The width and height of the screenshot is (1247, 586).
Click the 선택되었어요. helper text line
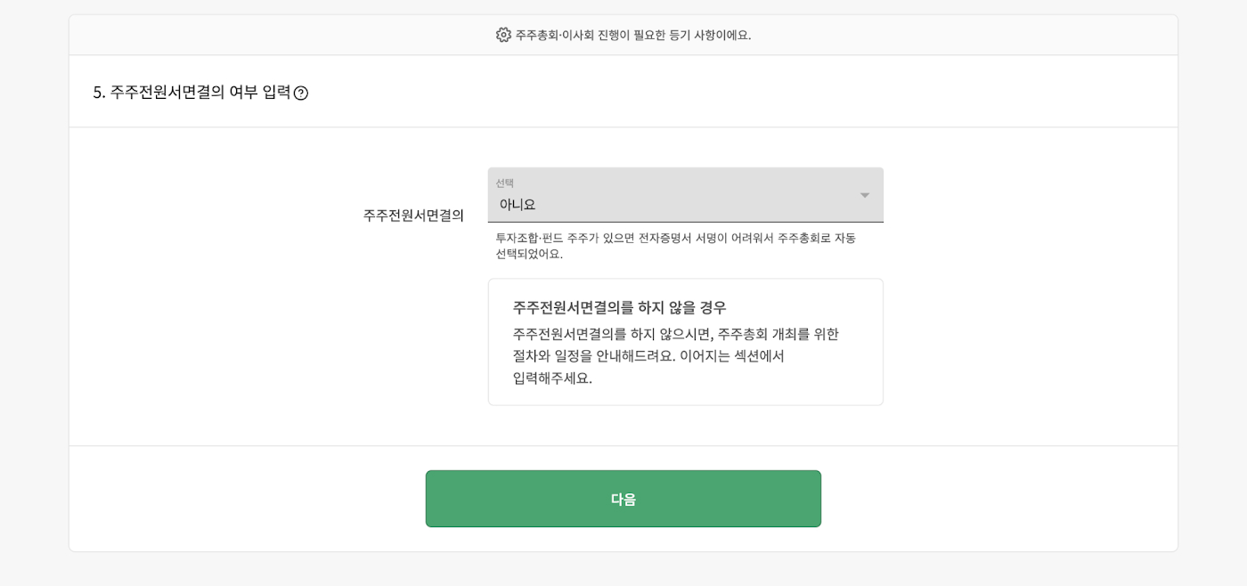coord(529,254)
